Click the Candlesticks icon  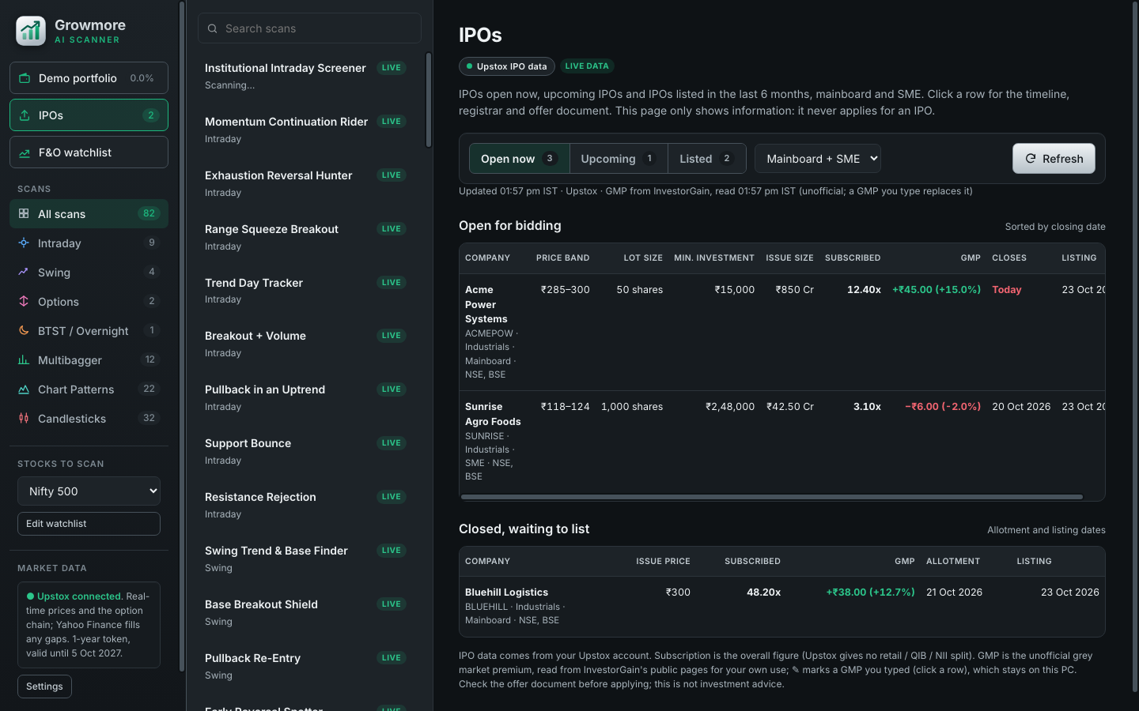[24, 418]
